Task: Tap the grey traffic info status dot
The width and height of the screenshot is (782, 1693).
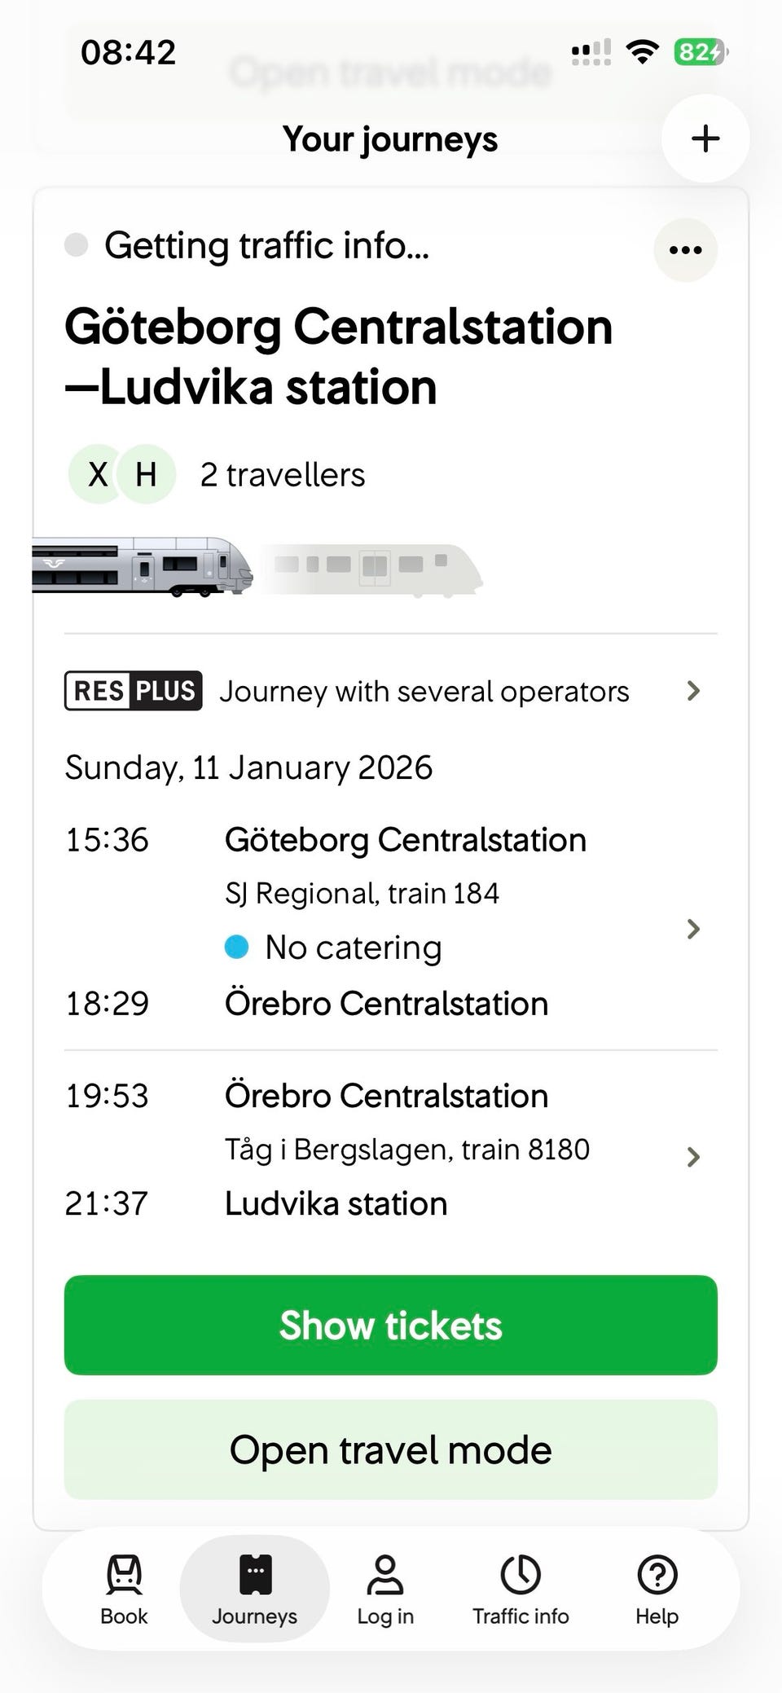Action: 77,244
